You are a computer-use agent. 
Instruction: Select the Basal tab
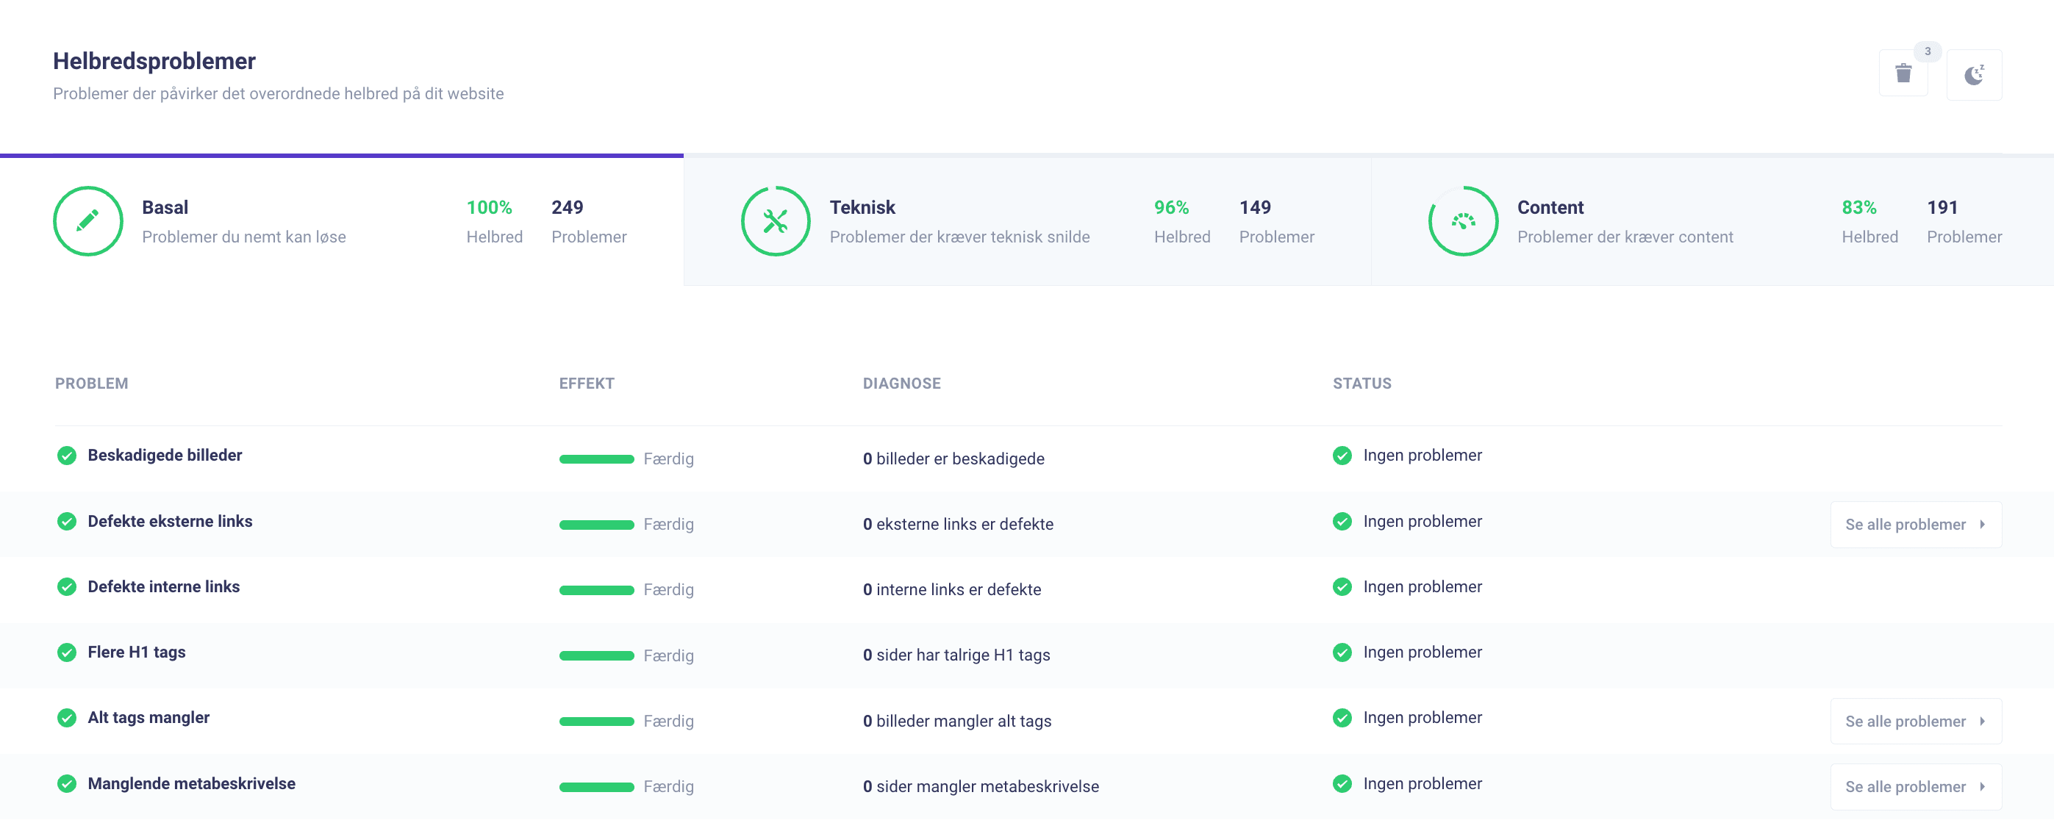pos(341,220)
